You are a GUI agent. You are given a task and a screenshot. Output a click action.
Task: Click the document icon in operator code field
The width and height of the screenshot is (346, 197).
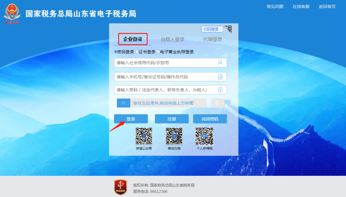[220, 77]
